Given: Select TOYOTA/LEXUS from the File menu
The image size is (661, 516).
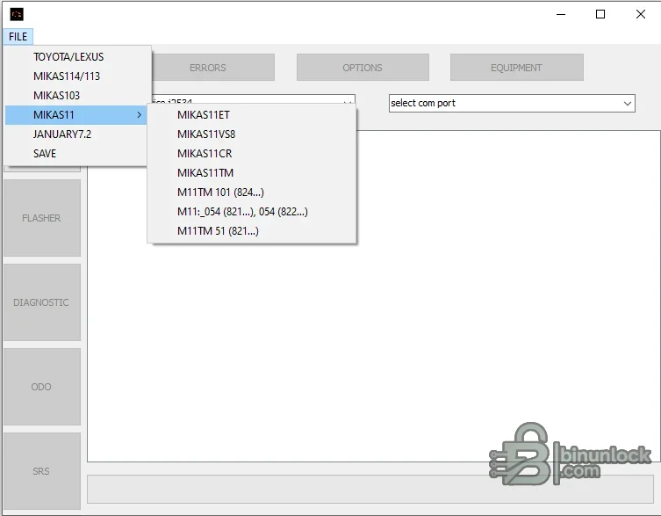Looking at the screenshot, I should point(75,56).
